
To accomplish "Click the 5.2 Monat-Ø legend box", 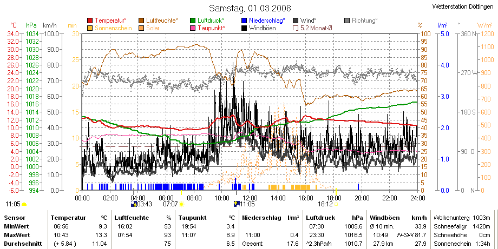I will click(296, 28).
